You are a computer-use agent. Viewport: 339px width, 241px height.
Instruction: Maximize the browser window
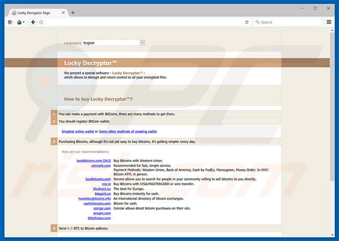pyautogui.click(x=315, y=8)
